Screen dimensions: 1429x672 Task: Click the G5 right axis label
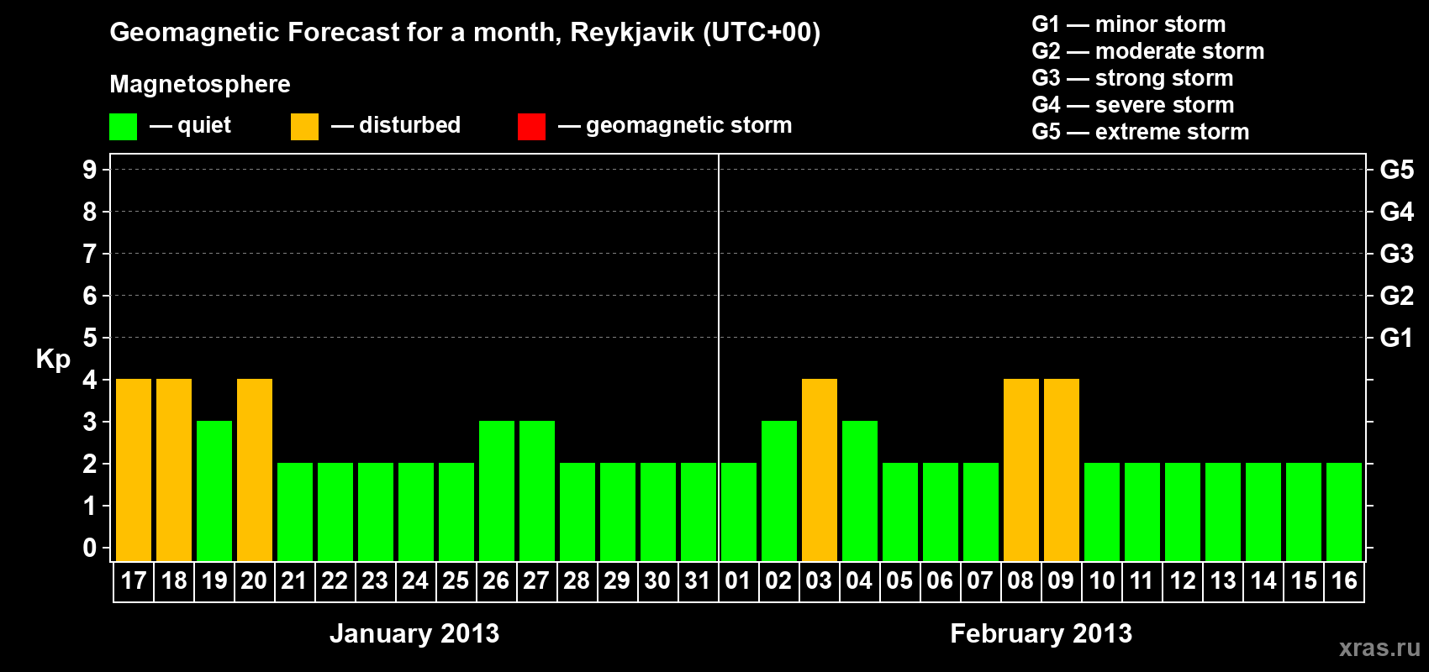1397,170
